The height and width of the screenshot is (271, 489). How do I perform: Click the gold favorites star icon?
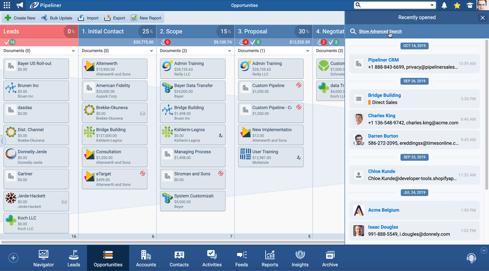coord(457,5)
